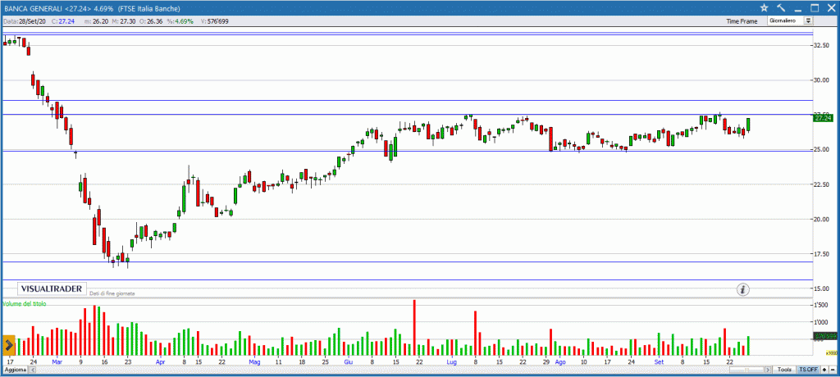Click the VISUALTRADER logo box
The height and width of the screenshot is (377, 840).
click(52, 289)
